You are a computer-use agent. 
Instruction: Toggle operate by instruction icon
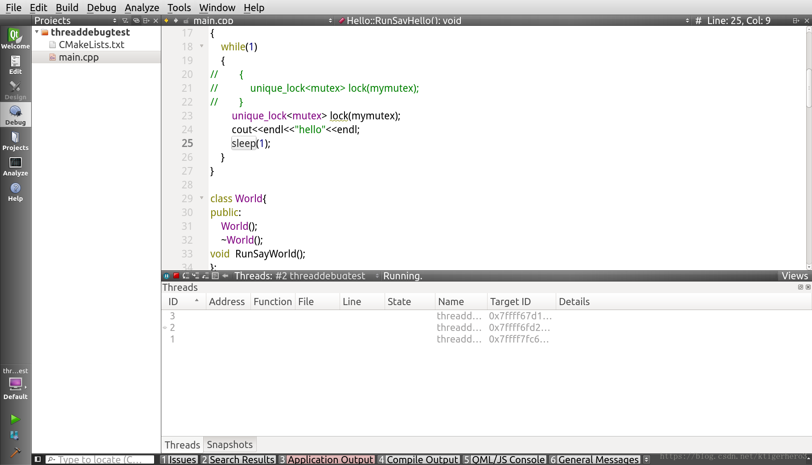(x=215, y=276)
